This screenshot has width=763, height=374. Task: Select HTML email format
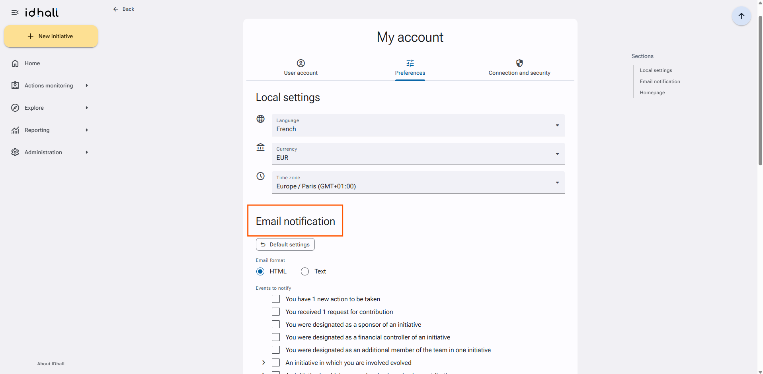(260, 271)
